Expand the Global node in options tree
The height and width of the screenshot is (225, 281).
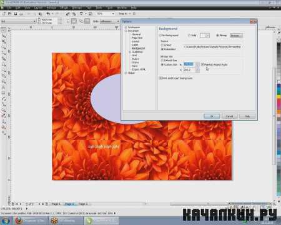(126, 73)
